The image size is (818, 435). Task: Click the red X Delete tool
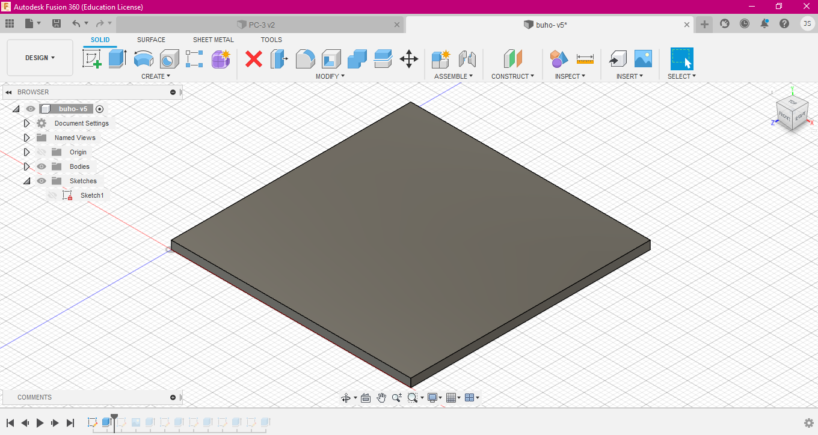click(254, 59)
